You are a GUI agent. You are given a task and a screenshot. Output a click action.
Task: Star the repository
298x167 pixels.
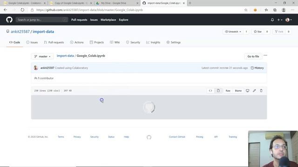click(x=257, y=32)
